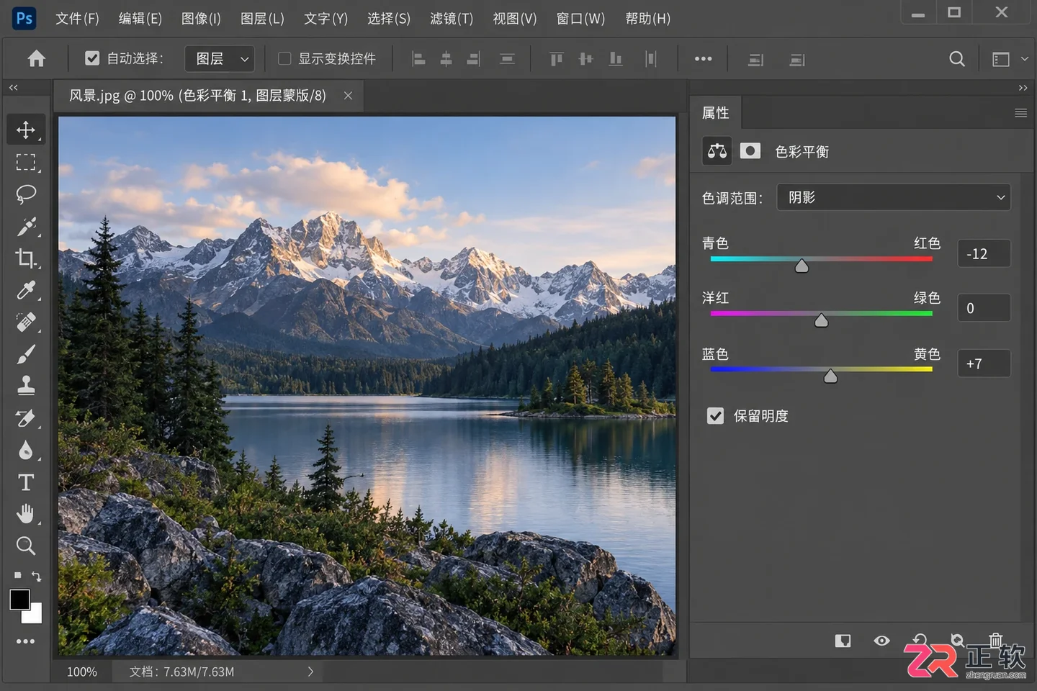Align vertical centers in options bar
The image size is (1037, 691).
click(585, 59)
